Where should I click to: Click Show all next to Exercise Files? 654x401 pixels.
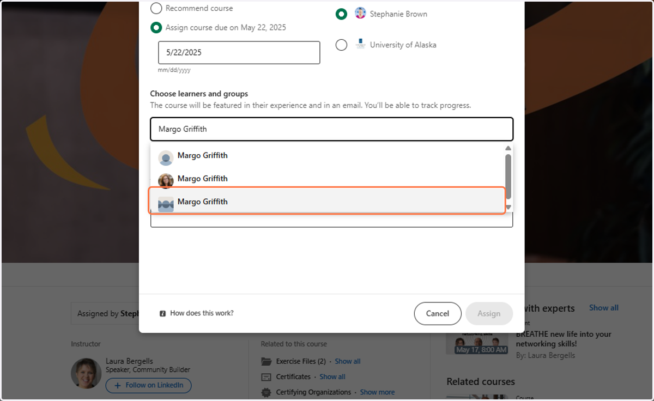click(348, 361)
